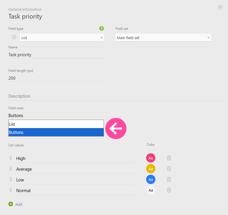Choose List from Field view options
The height and width of the screenshot is (215, 228).
56,124
